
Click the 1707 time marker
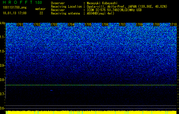(x=122, y=25)
